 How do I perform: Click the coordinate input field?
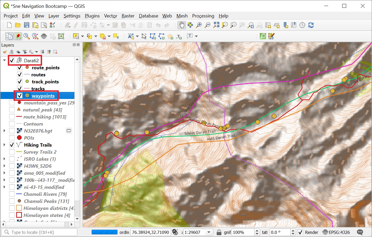tap(151, 232)
